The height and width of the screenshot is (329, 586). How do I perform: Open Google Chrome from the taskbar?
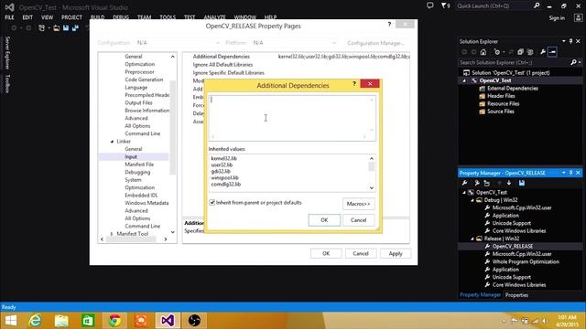(x=114, y=321)
